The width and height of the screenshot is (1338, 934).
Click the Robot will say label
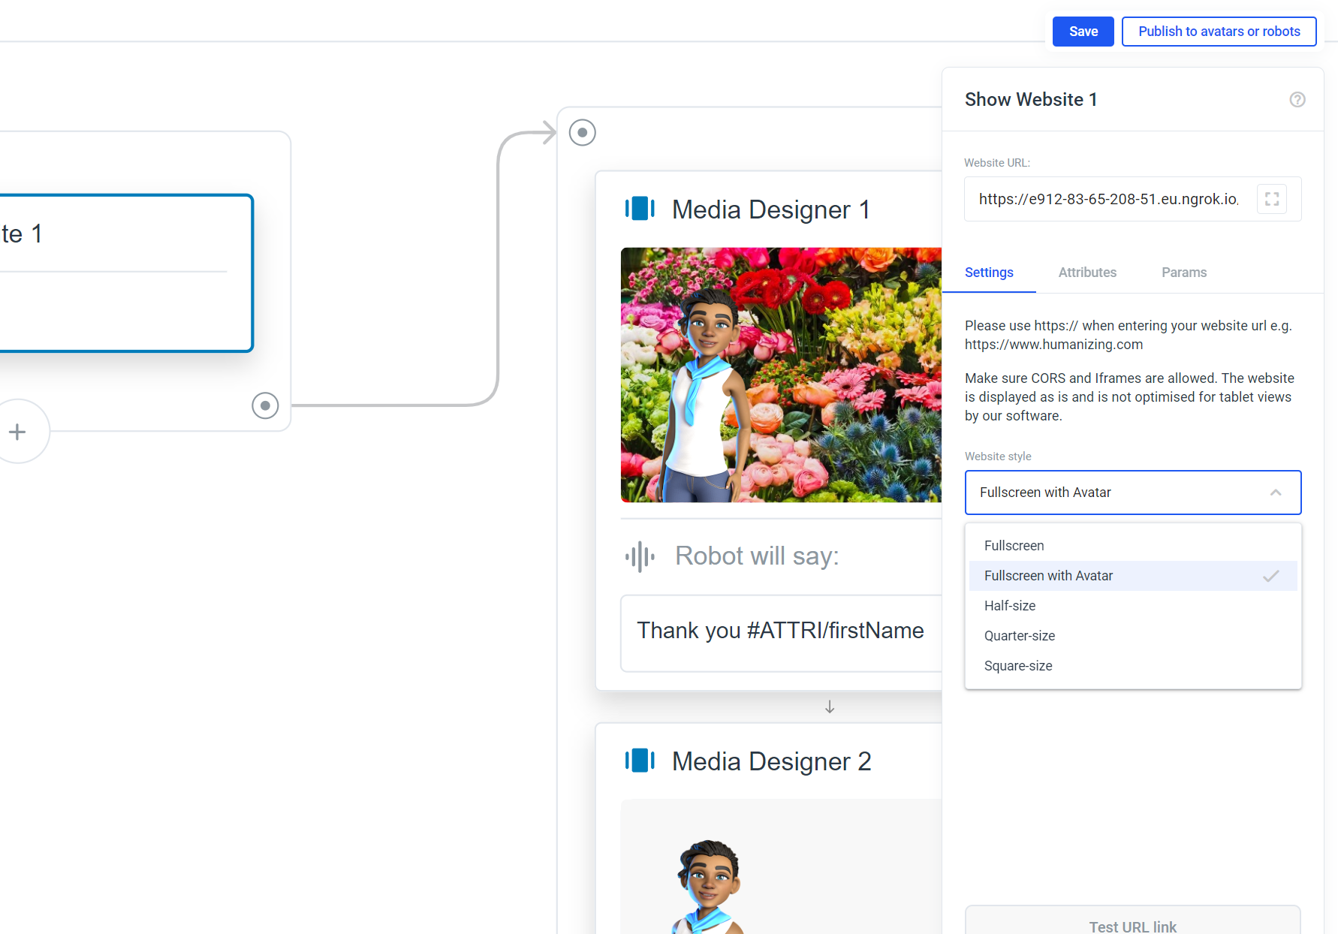point(757,556)
